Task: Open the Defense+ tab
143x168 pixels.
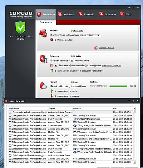Action: point(108,14)
